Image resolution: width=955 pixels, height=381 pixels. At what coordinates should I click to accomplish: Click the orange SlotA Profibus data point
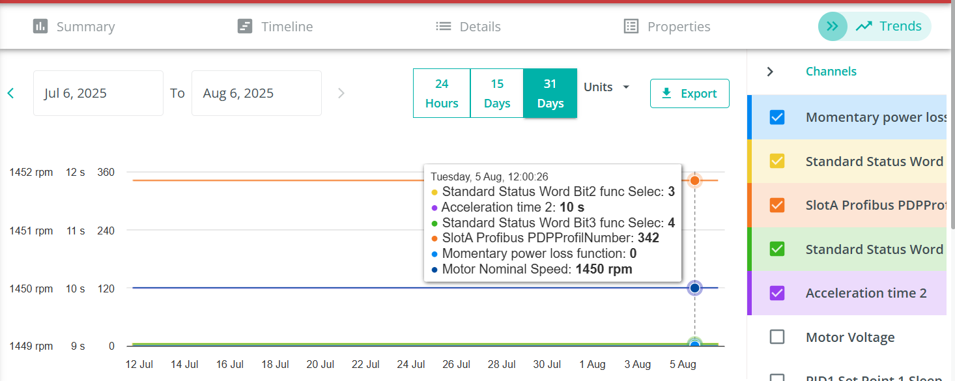(x=694, y=180)
